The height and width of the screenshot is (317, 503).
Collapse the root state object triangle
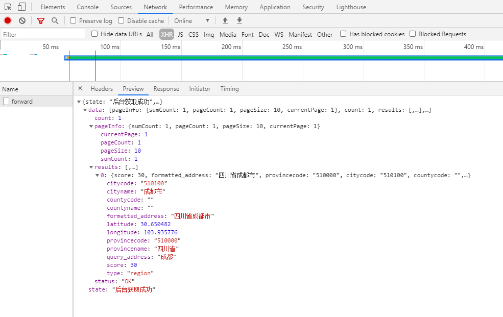(x=79, y=102)
